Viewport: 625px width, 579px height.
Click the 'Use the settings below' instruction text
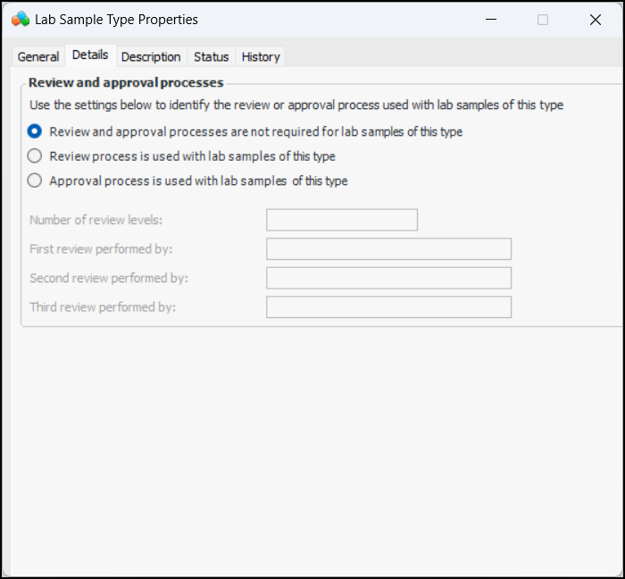296,105
